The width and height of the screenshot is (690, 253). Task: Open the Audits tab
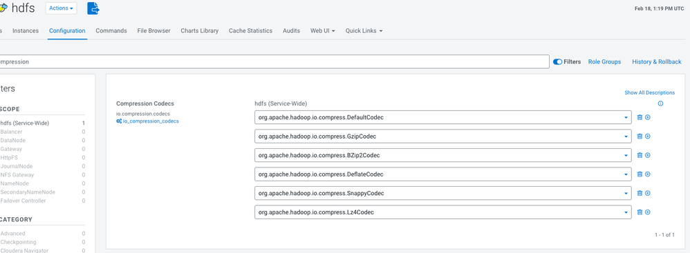click(291, 31)
